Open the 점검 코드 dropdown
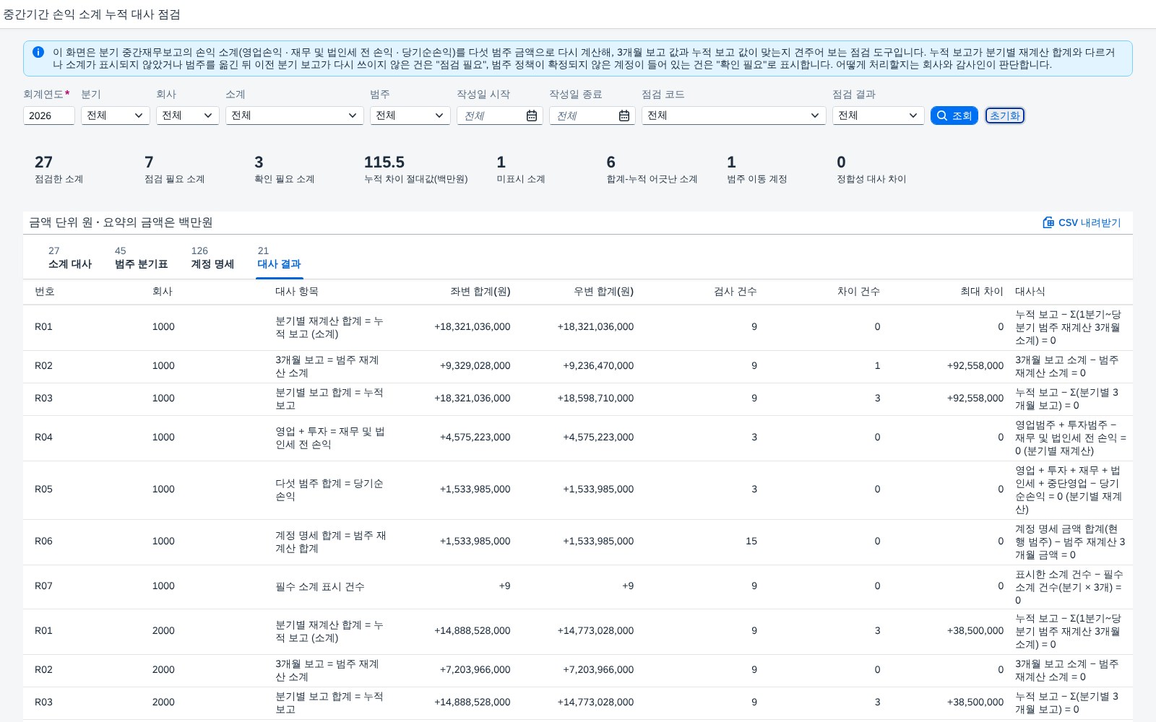This screenshot has height=722, width=1156. (734, 116)
